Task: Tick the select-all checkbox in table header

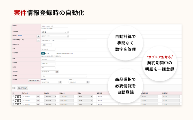Action: [13, 93]
